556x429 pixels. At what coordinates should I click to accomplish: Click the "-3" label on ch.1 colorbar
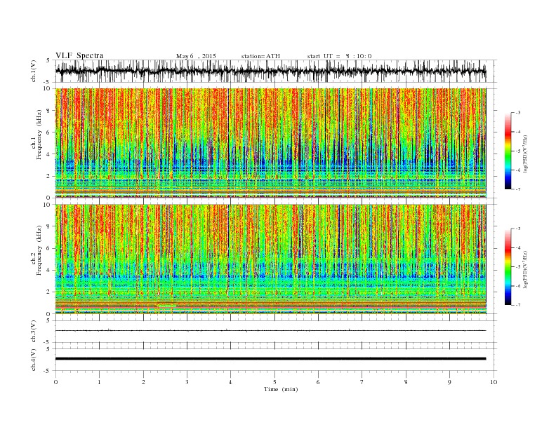pos(517,113)
